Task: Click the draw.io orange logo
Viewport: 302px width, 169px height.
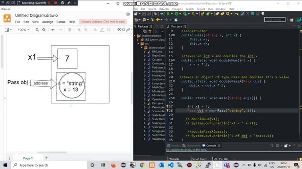Action: pos(8,19)
